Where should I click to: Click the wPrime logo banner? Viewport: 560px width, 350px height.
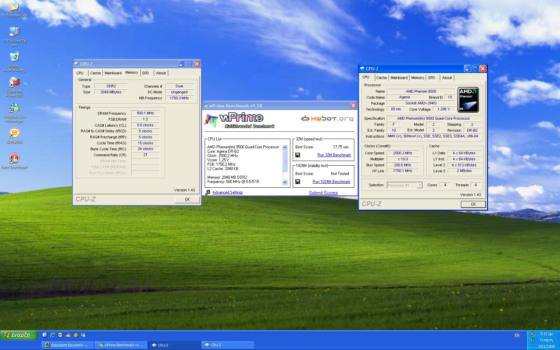point(239,121)
